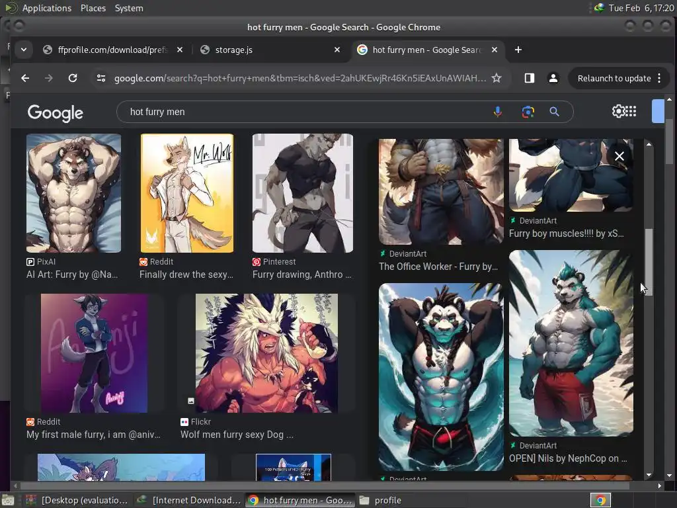Click 'AI Art: Furry by @Na...' caption link
Screen dimensions: 677x508
pyautogui.click(x=72, y=275)
